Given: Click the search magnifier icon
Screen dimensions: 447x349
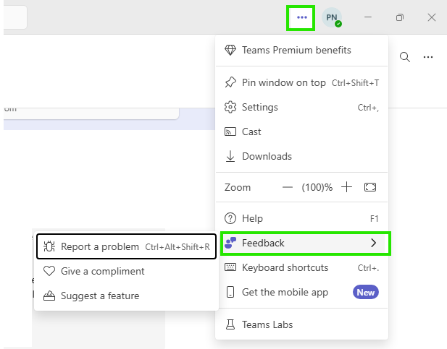Looking at the screenshot, I should coord(405,57).
